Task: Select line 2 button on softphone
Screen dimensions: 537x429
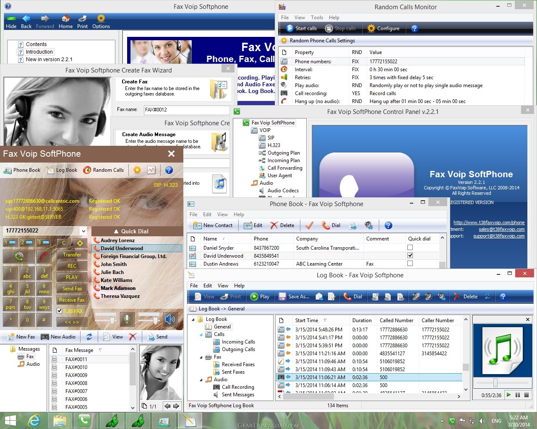Action: click(27, 243)
